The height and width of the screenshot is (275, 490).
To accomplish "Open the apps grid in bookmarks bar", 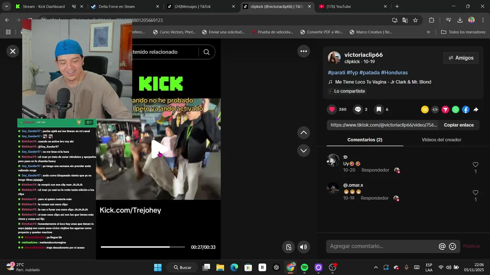I will (x=8, y=32).
